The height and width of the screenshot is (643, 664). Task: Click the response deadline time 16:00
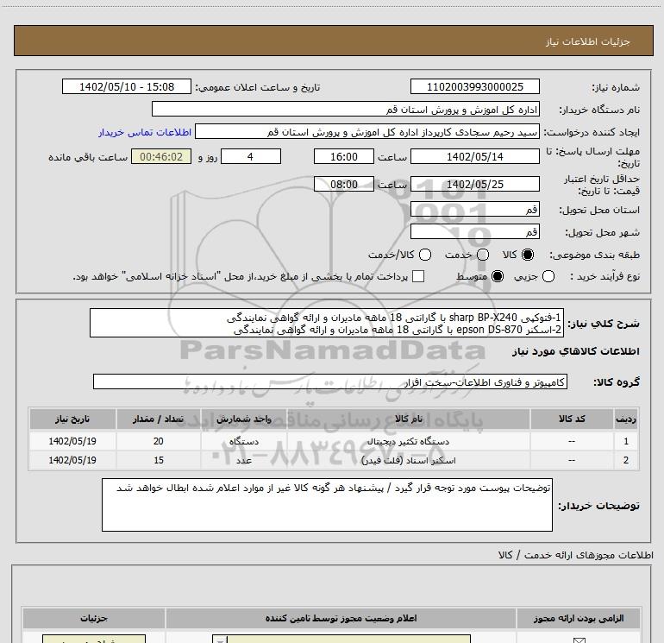[344, 157]
